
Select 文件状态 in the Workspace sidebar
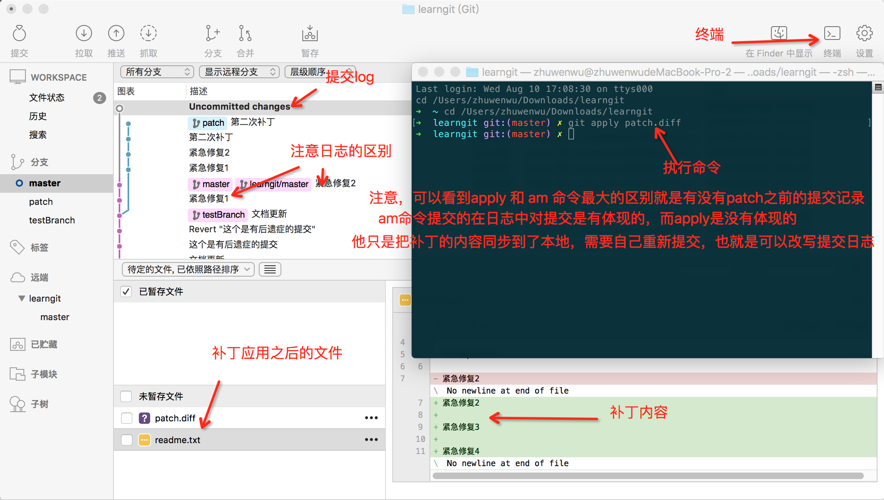[47, 98]
